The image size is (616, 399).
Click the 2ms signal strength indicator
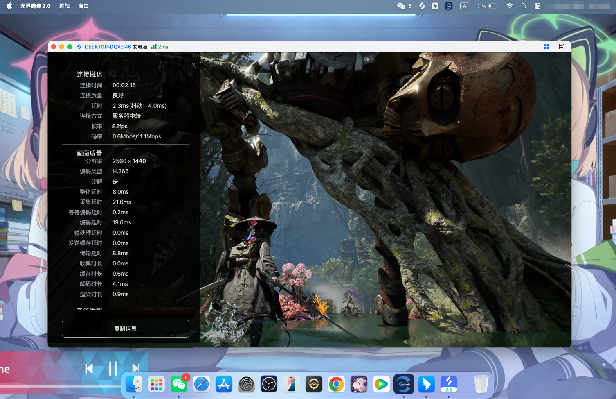click(160, 47)
